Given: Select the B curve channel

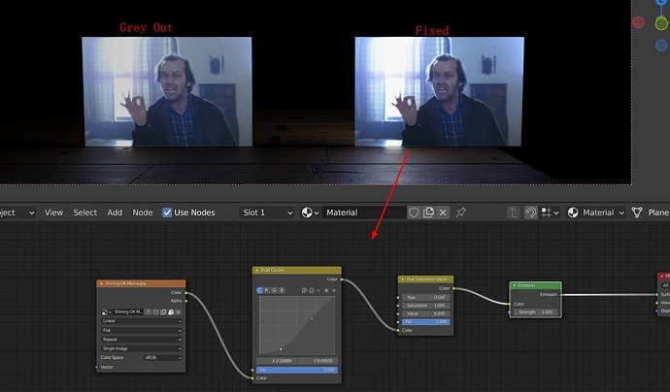Looking at the screenshot, I should (282, 290).
